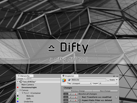This screenshot has width=137, height=103.
Task: Click the Difty scales logo icon
Action: (52, 48)
